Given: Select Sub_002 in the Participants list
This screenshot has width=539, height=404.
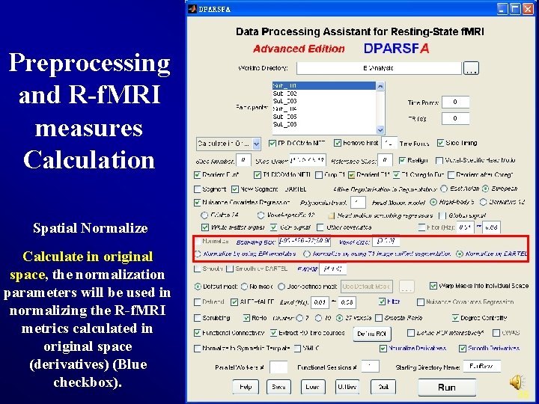Looking at the screenshot, I should coord(285,94).
